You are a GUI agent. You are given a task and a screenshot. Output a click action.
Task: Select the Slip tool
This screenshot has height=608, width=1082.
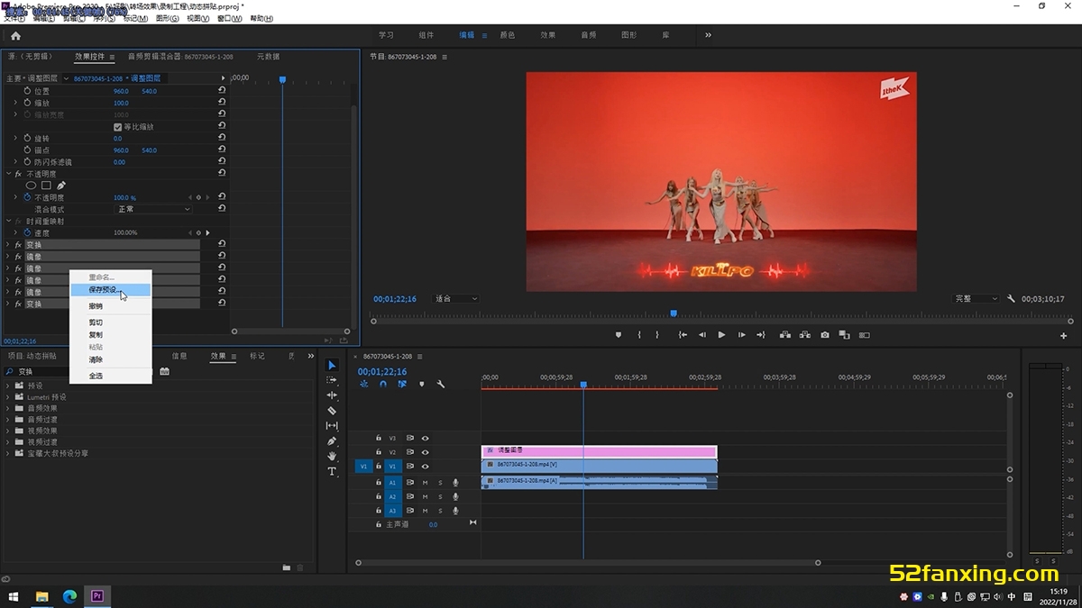pyautogui.click(x=332, y=426)
